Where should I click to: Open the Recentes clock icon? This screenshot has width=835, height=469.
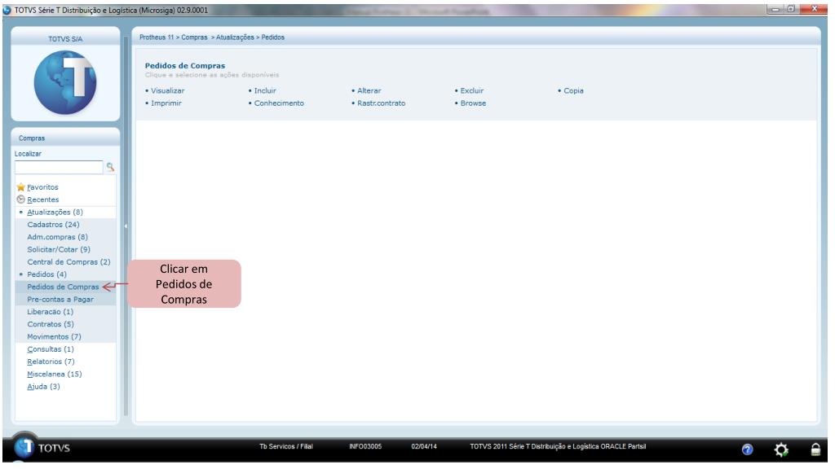click(20, 199)
